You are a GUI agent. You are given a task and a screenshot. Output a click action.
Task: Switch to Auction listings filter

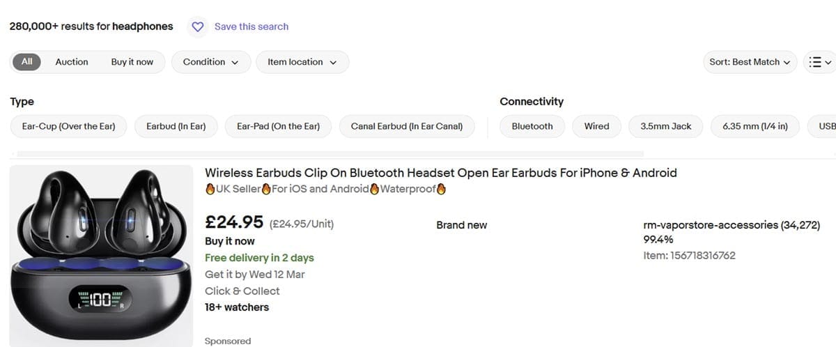pyautogui.click(x=72, y=62)
